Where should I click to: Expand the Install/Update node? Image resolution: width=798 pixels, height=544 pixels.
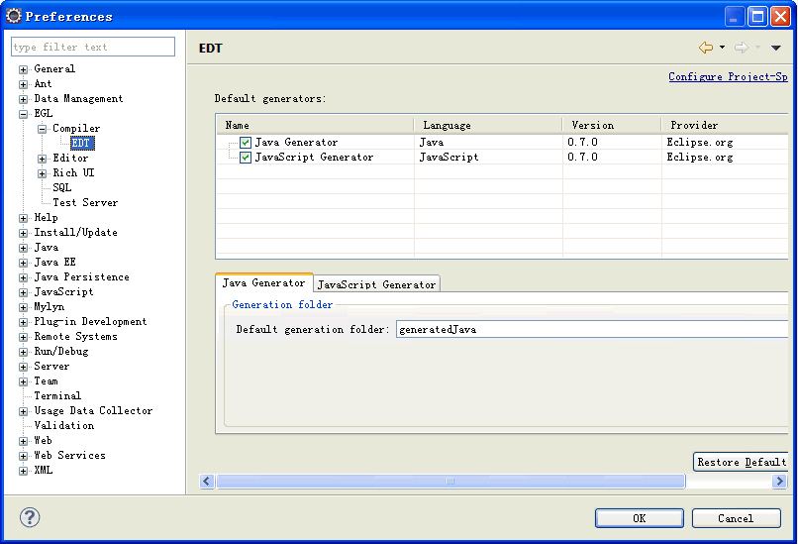23,233
